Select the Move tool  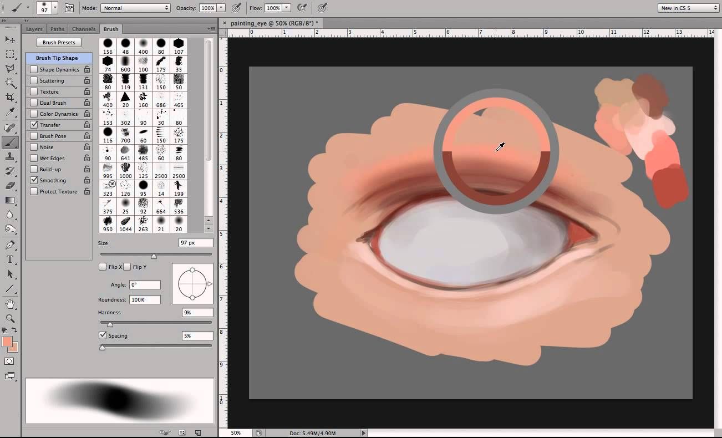click(x=10, y=39)
